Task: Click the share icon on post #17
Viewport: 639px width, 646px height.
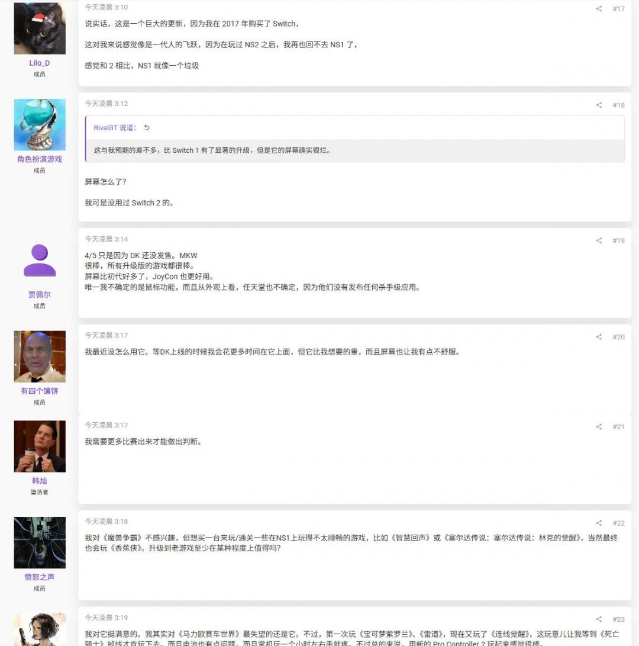Action: [x=599, y=9]
